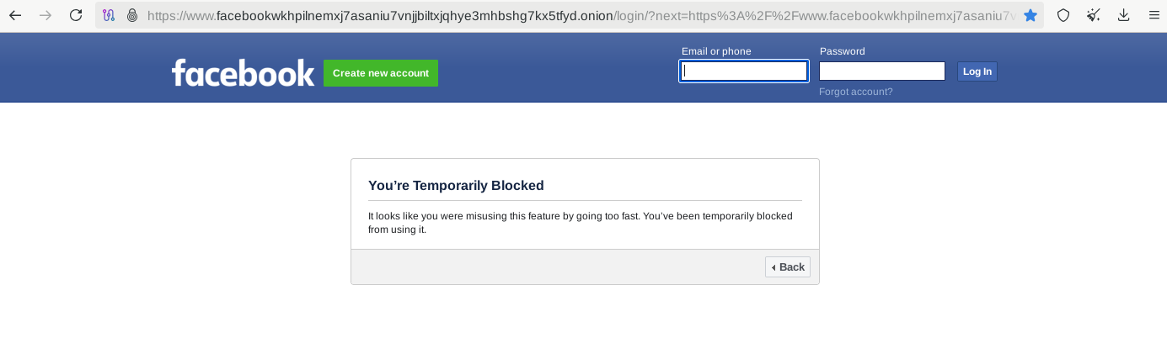Screen dimensions: 1167x364
Task: Go back using the browser back arrow
Action: (15, 15)
